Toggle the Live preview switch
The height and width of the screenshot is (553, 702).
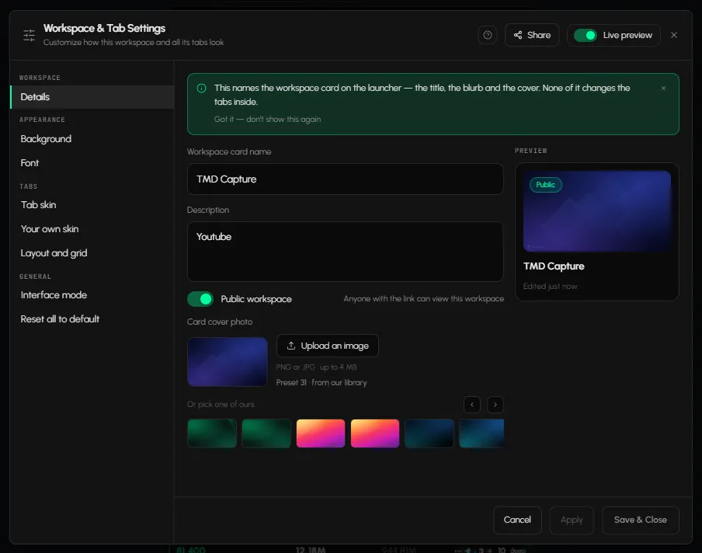coord(586,35)
